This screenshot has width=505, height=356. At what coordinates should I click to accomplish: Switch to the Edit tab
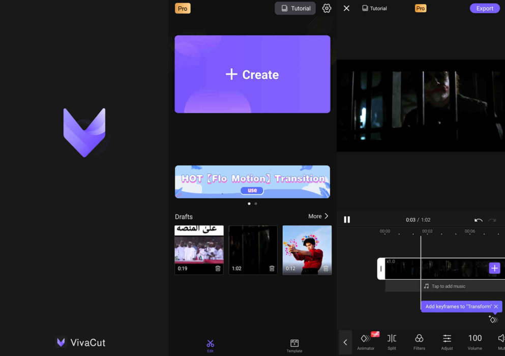pyautogui.click(x=210, y=345)
